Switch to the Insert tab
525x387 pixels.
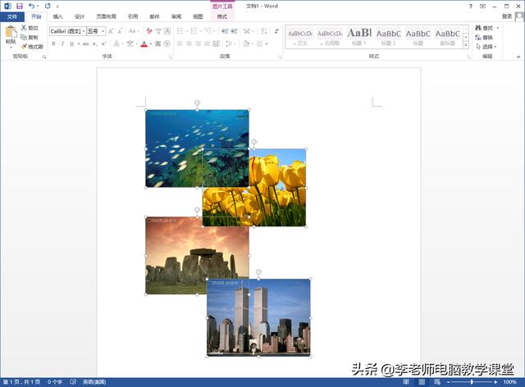click(x=57, y=16)
